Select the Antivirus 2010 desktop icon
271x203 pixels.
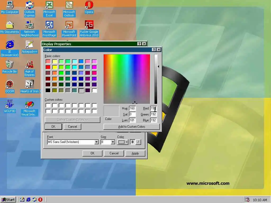click(89, 29)
